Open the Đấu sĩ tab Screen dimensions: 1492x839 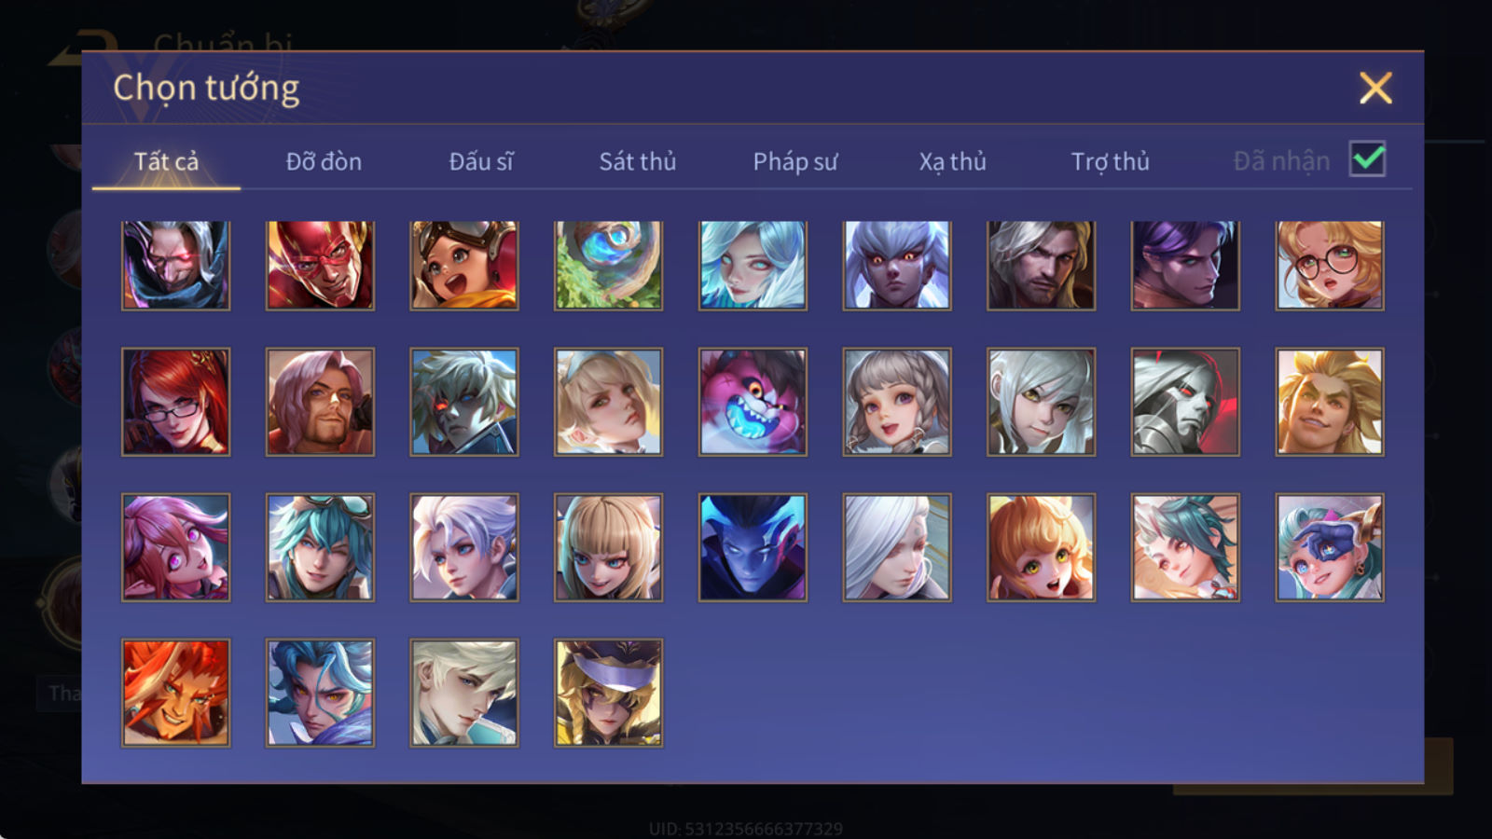pos(481,161)
